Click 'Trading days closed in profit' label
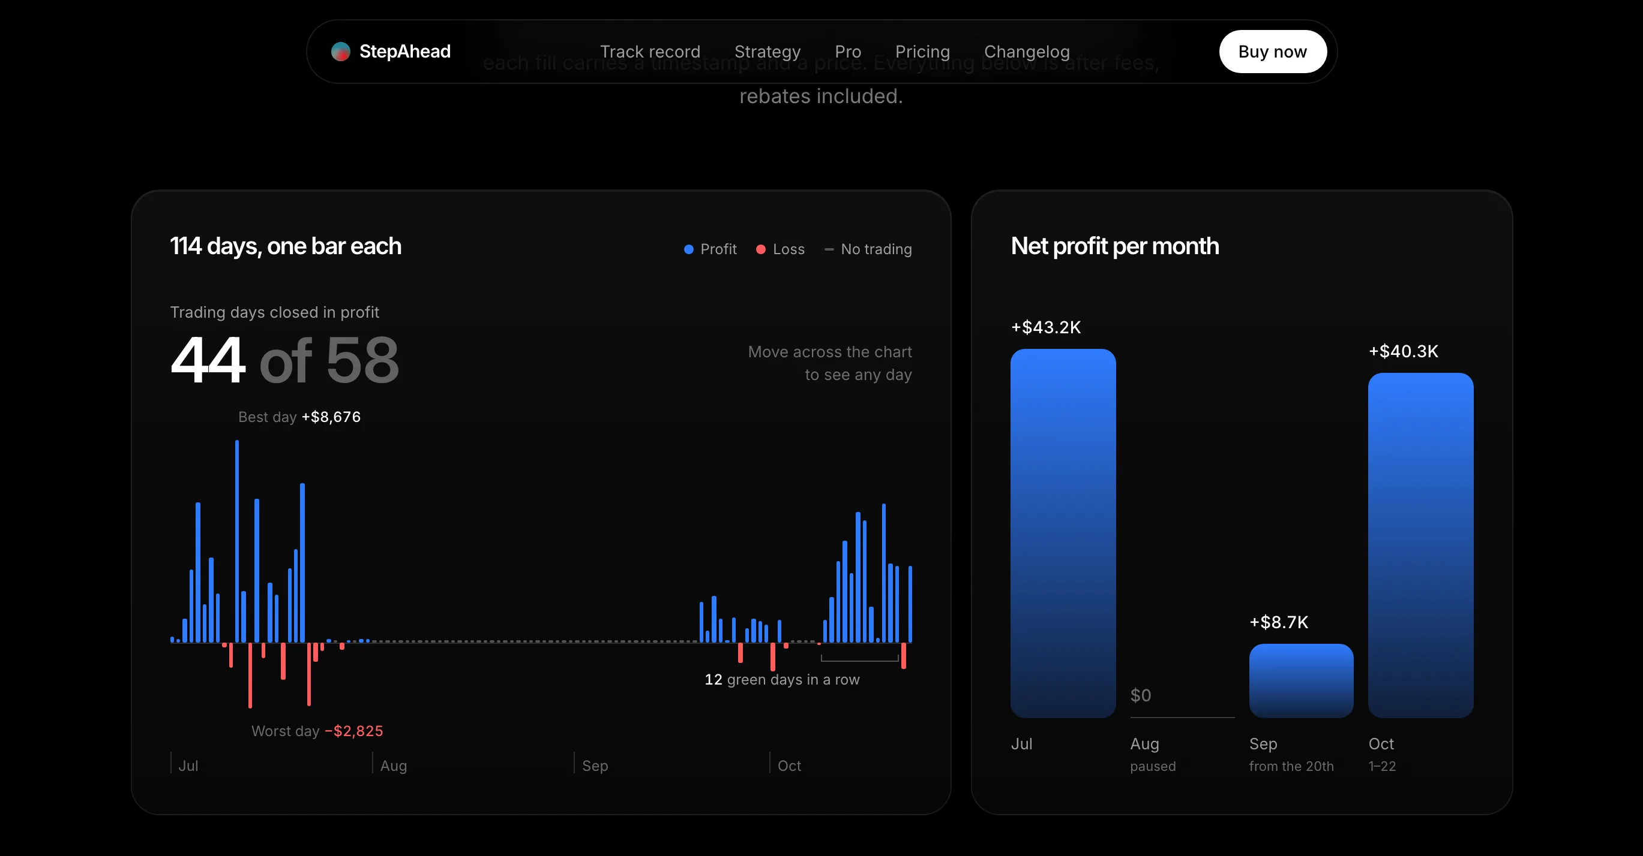The width and height of the screenshot is (1643, 856). click(274, 313)
